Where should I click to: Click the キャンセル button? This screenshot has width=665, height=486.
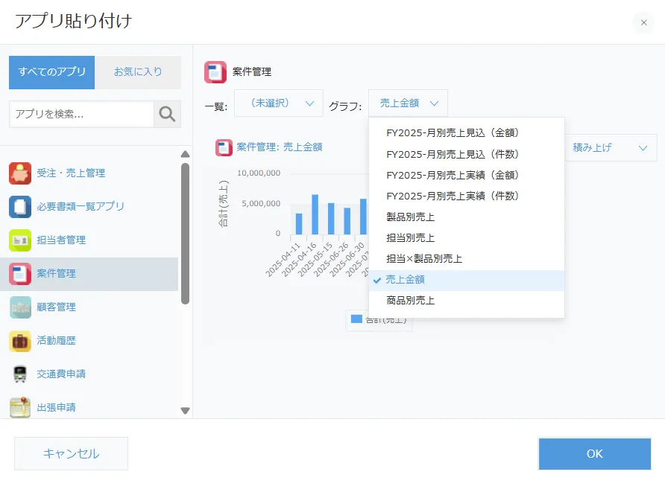72,453
